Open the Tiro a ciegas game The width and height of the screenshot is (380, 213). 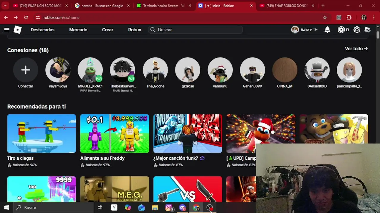[x=42, y=133]
